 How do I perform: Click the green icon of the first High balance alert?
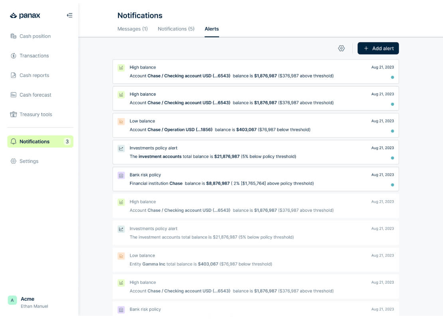tap(121, 68)
